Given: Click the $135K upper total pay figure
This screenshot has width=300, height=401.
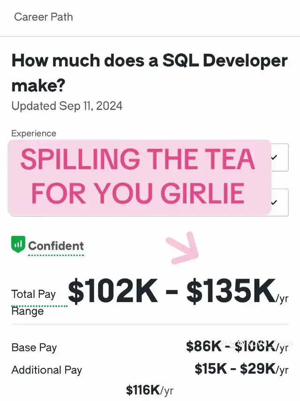Looking at the screenshot, I should (x=231, y=293).
